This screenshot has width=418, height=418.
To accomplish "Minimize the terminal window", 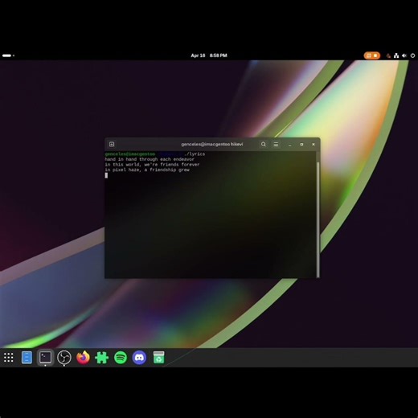I will (290, 145).
